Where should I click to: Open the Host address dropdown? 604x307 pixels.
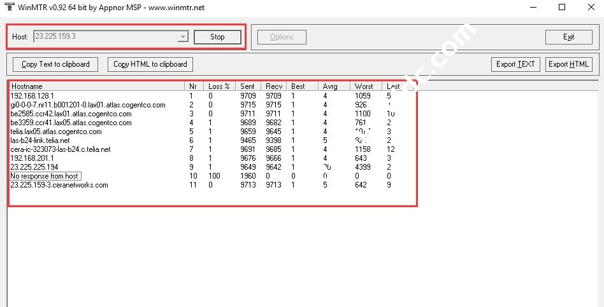click(x=183, y=37)
